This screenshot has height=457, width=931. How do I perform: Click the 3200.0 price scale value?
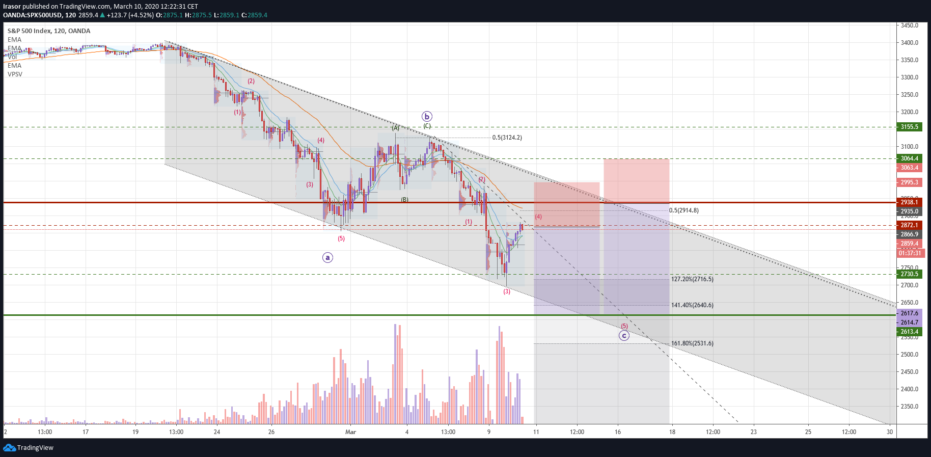point(910,112)
